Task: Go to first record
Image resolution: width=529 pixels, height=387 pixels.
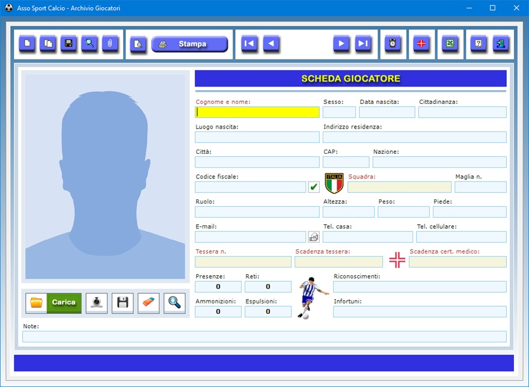Action: coord(249,43)
